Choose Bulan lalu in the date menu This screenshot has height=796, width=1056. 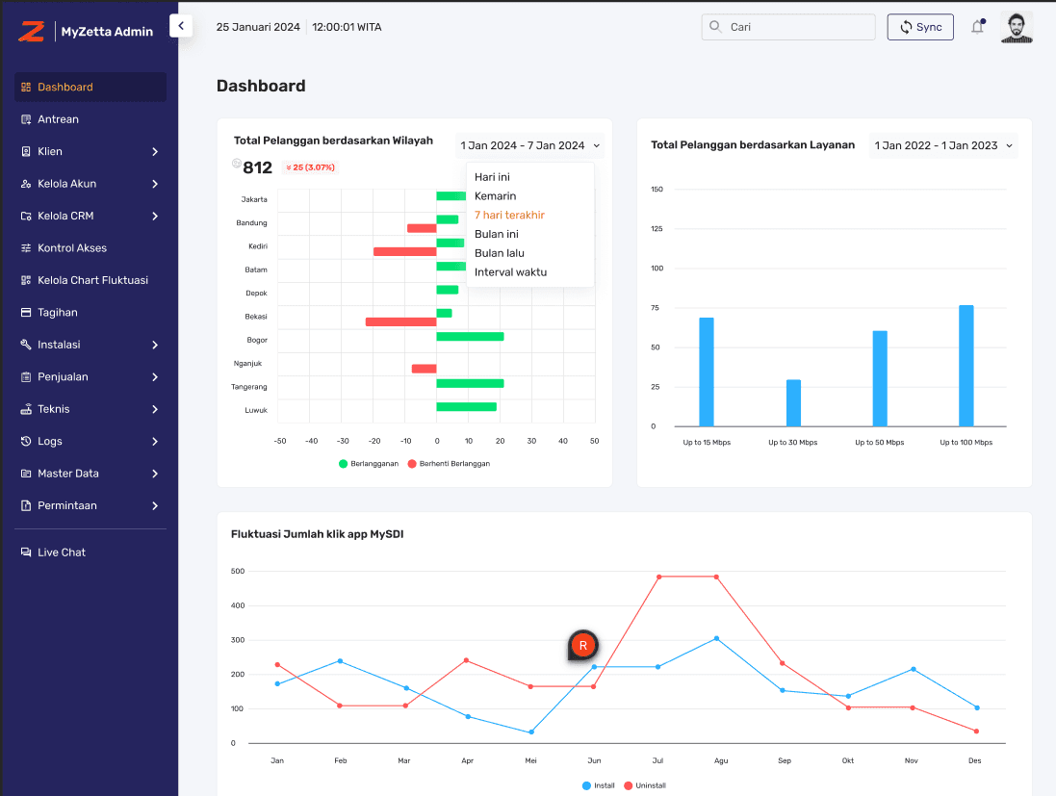click(502, 252)
